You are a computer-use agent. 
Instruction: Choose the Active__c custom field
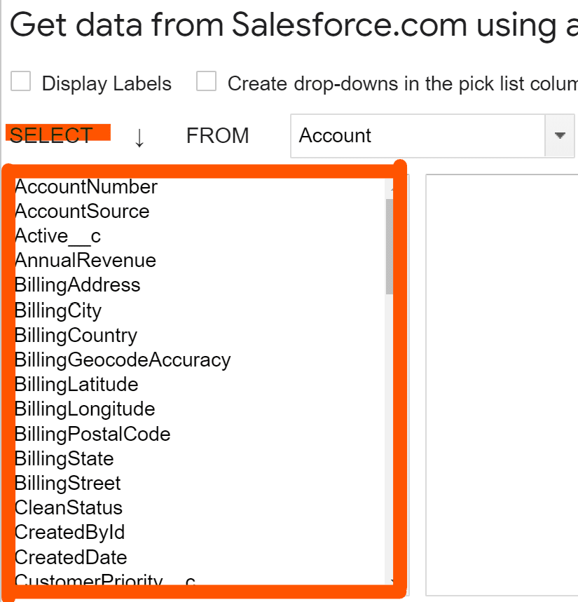[58, 236]
